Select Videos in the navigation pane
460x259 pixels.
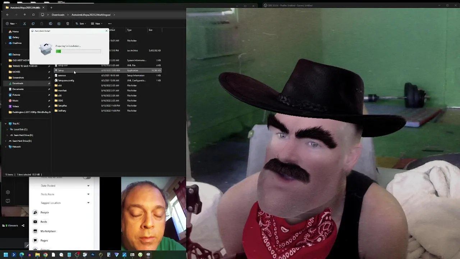coord(15,106)
